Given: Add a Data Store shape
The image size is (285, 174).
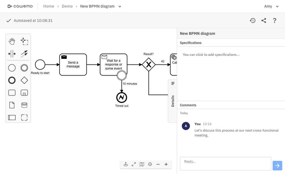Looking at the screenshot, I should click(x=24, y=105).
